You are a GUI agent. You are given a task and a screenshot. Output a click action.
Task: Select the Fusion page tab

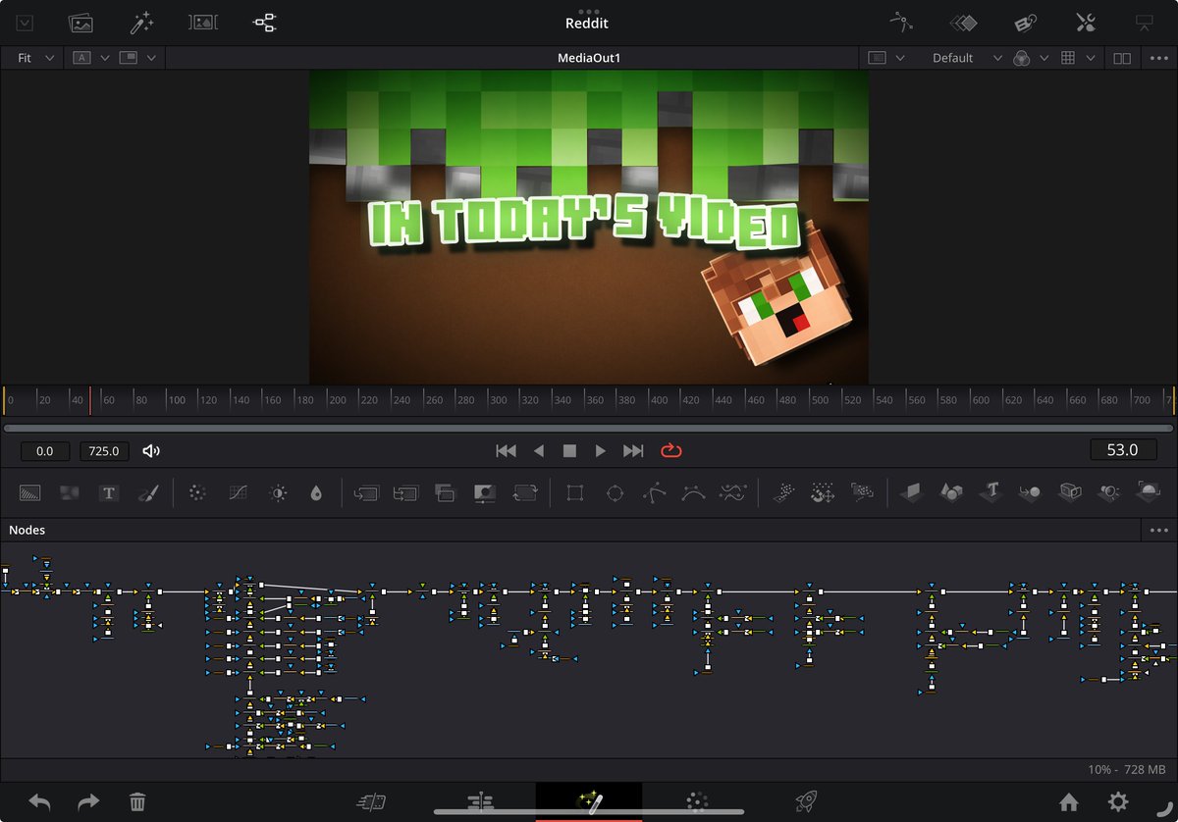click(x=590, y=802)
